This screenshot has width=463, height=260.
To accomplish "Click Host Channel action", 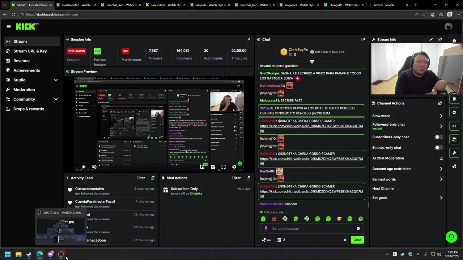I will pyautogui.click(x=383, y=188).
